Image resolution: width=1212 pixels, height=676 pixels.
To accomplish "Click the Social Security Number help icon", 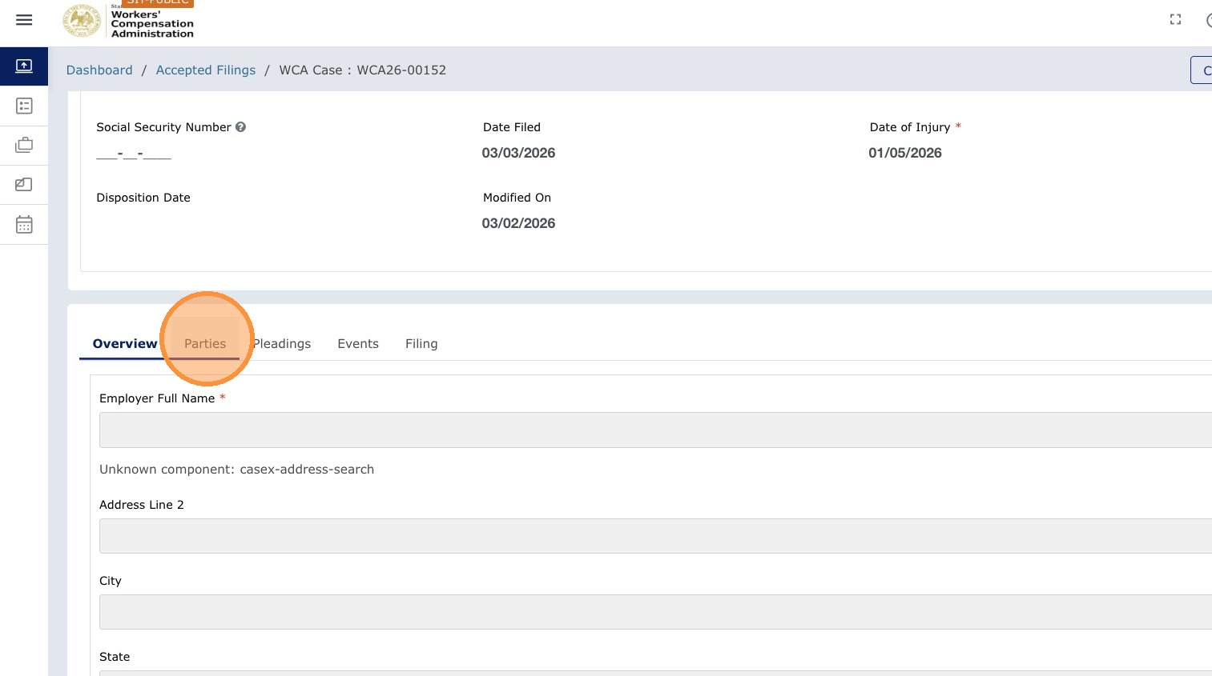I will click(x=240, y=127).
